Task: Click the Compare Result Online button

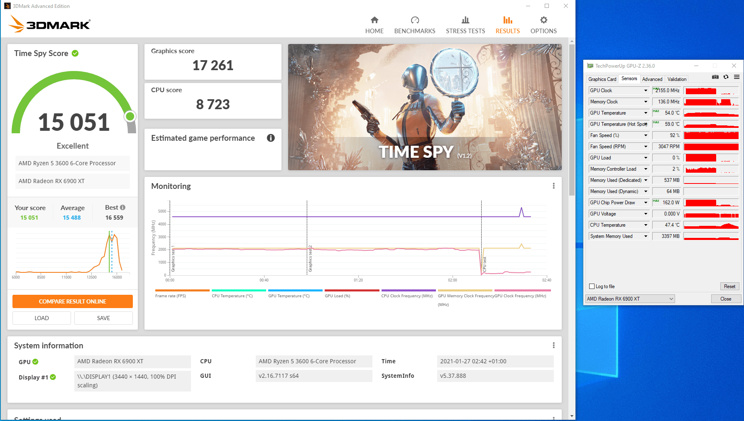Action: [73, 301]
